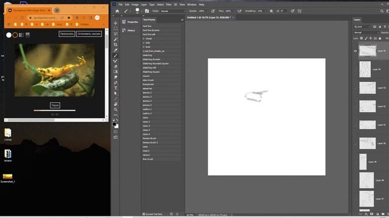
Task: Open the layer filter Kind dropdown
Action: click(x=362, y=27)
